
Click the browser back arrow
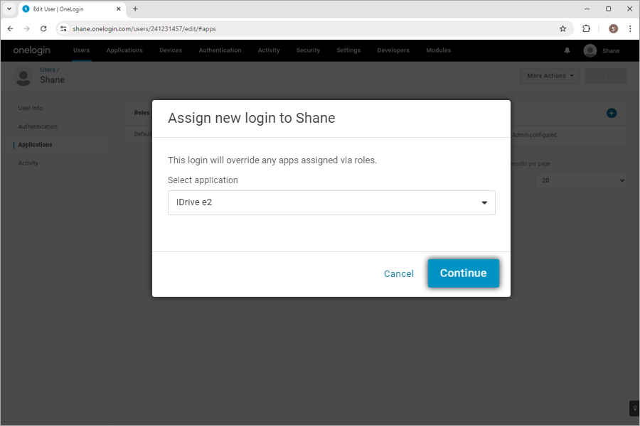tap(11, 28)
